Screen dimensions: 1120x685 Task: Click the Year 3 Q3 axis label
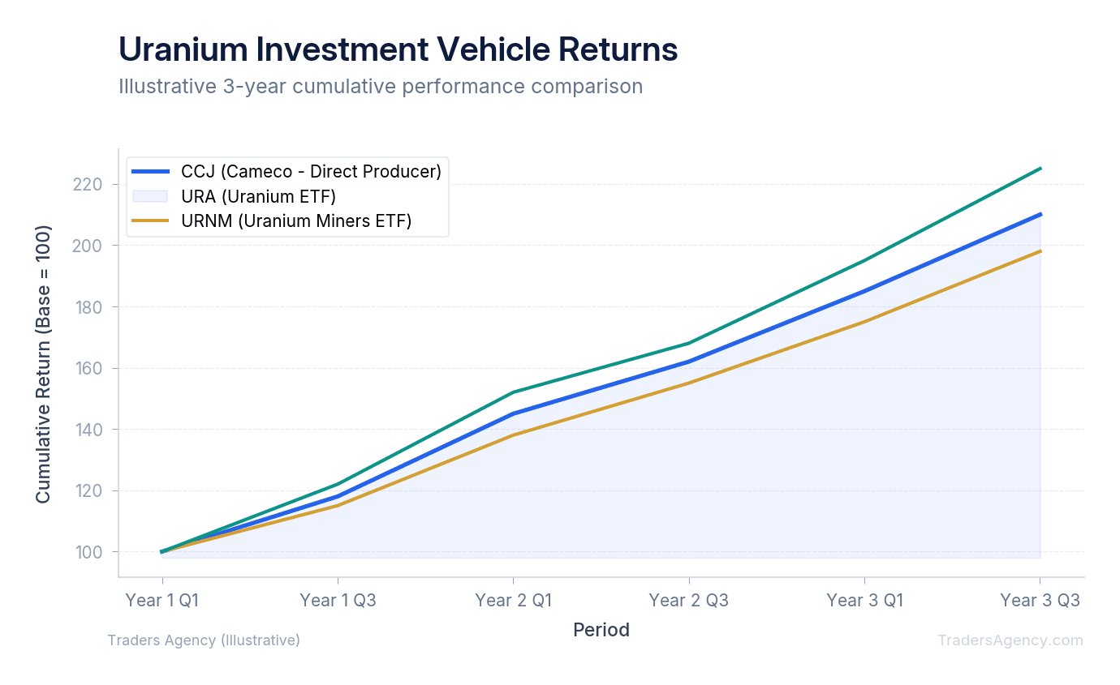1040,600
